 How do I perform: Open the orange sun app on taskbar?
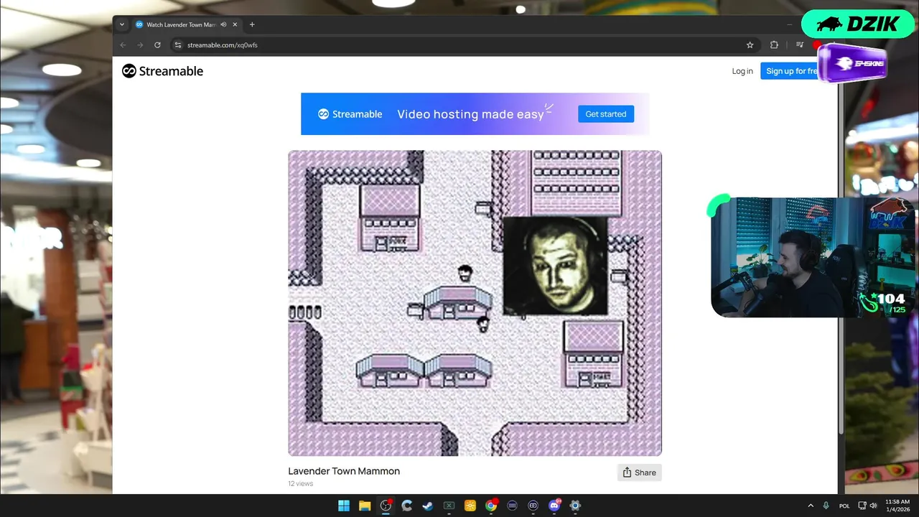point(470,506)
